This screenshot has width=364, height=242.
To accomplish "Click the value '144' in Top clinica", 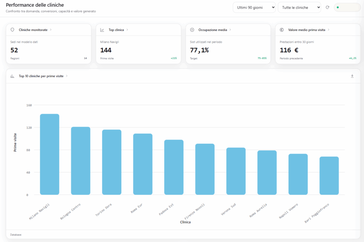I will coord(106,50).
